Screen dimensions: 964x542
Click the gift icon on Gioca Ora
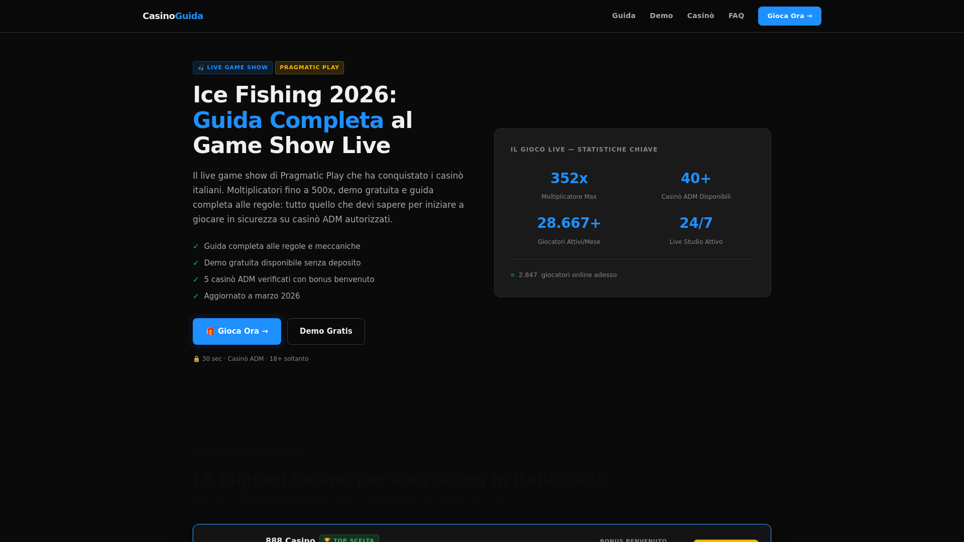tap(210, 331)
